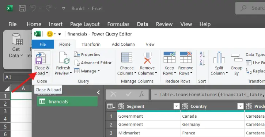Change the Segment column data type icon
This screenshot has width=265, height=137.
(x=121, y=106)
